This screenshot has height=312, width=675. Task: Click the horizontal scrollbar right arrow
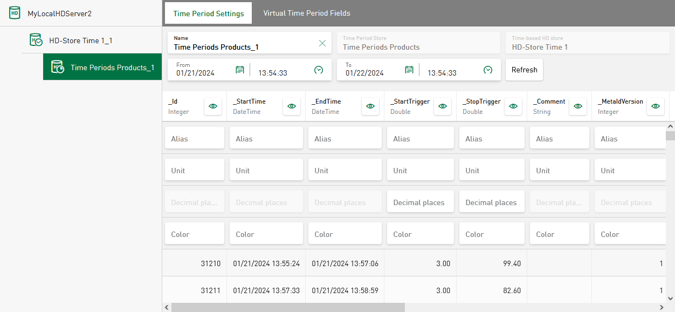click(660, 307)
